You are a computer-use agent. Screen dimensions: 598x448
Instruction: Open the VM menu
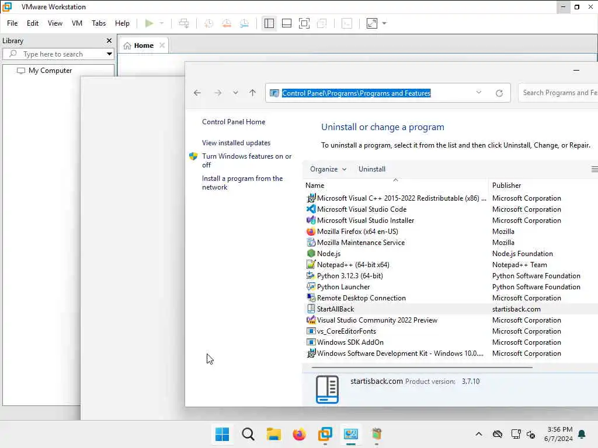[x=77, y=23]
